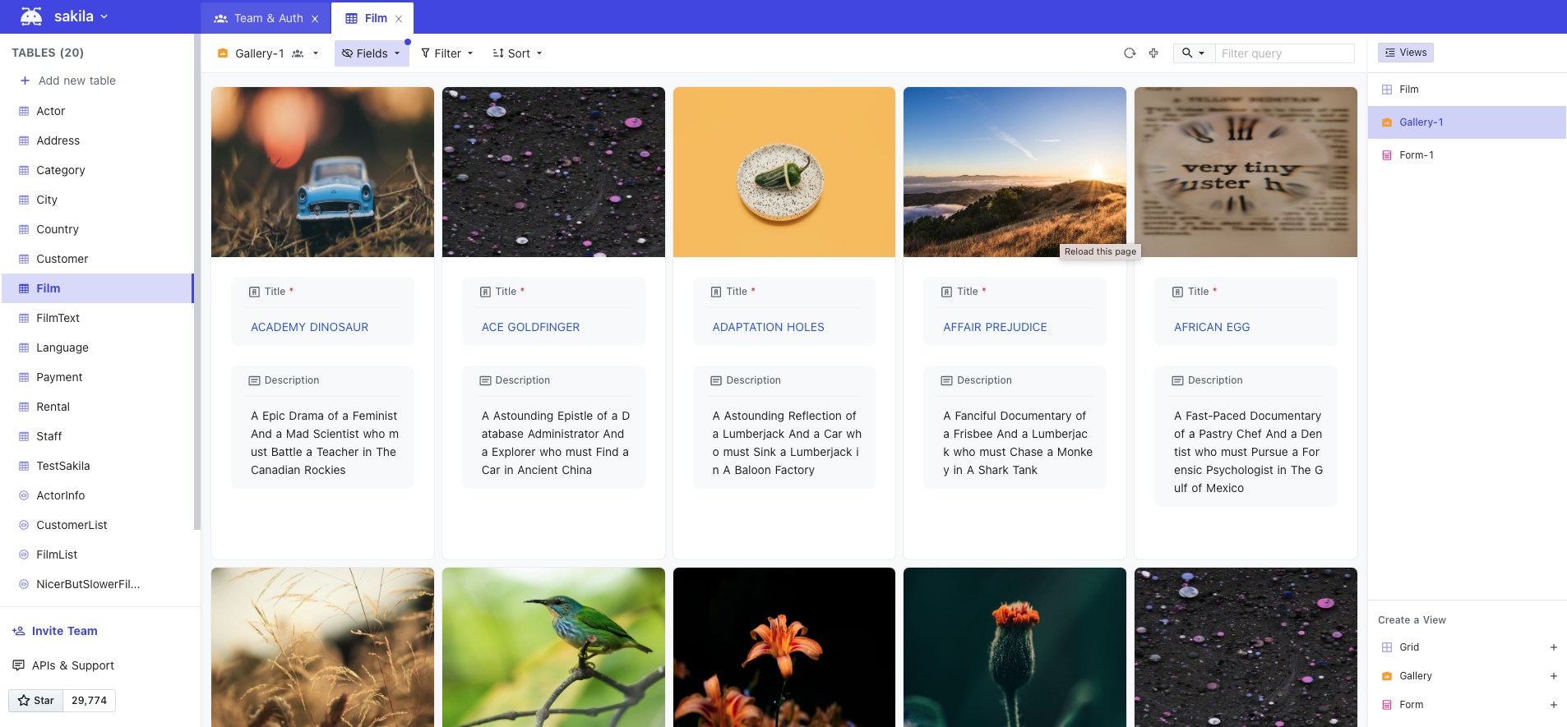The image size is (1567, 727).
Task: Open the Rental table
Action: [97, 407]
